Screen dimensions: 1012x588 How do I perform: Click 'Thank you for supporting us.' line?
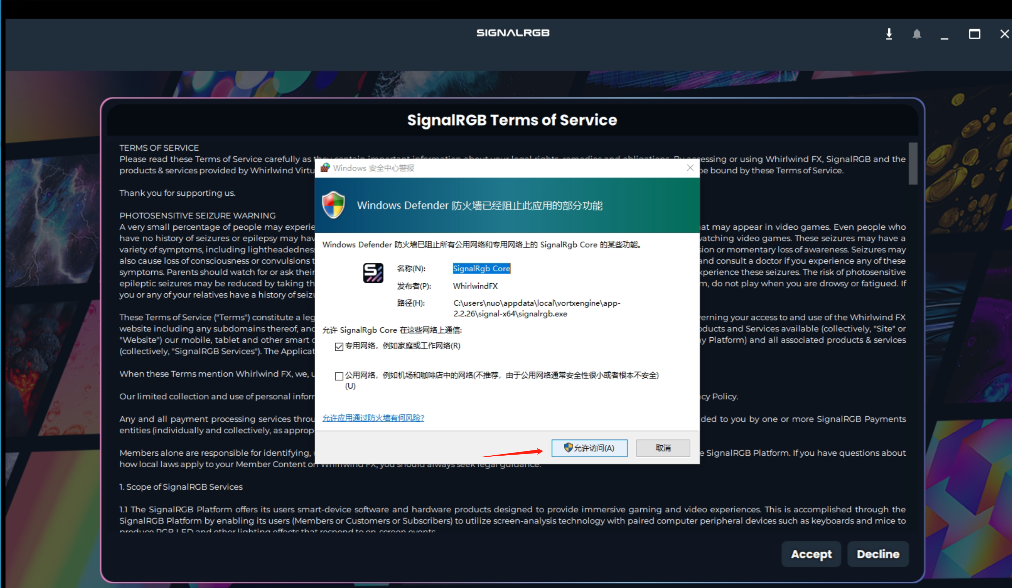pyautogui.click(x=177, y=193)
